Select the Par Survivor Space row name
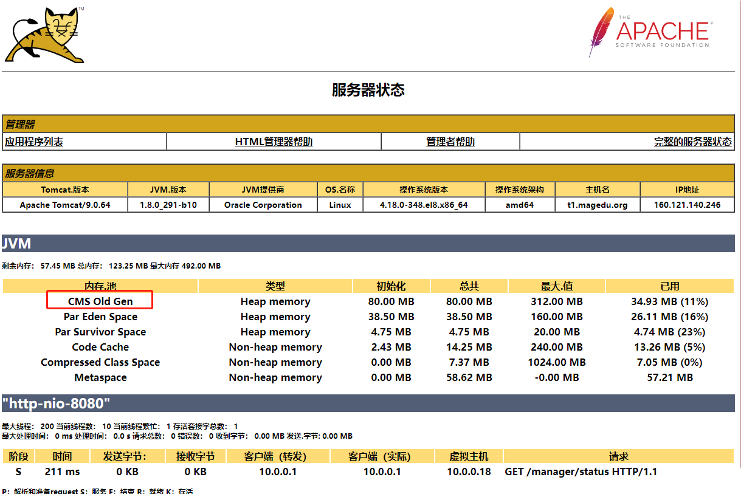Viewport: 741px width, 494px height. (x=100, y=332)
